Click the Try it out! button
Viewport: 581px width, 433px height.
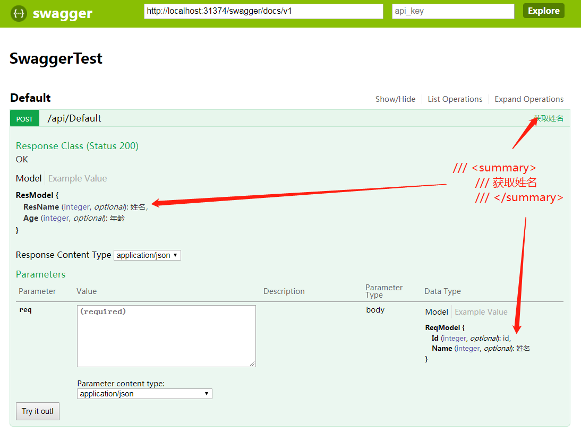[37, 411]
